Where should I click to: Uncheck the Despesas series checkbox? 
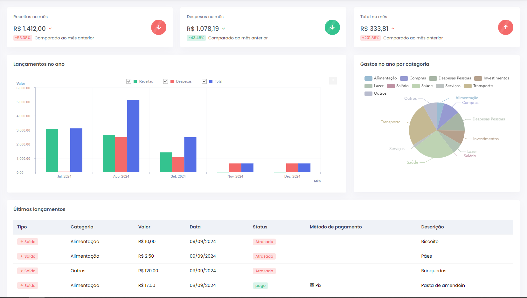(166, 81)
